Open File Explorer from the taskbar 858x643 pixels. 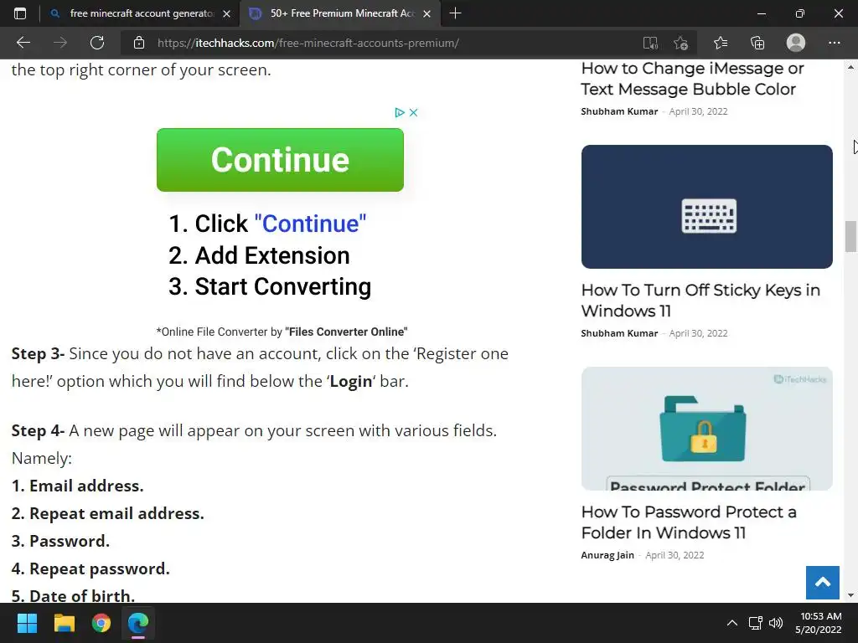pos(64,623)
